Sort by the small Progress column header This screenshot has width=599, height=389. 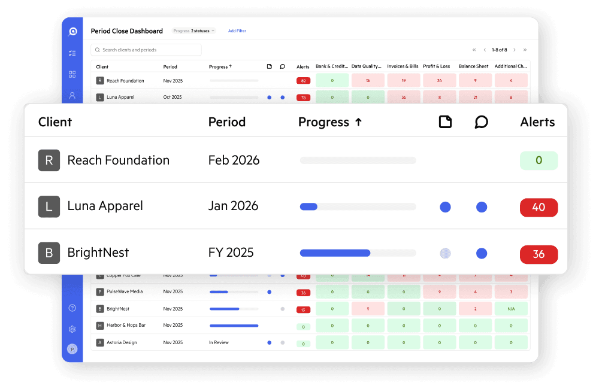point(220,66)
